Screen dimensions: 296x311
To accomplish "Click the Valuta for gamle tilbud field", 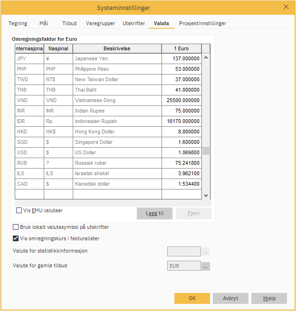I will [184, 266].
